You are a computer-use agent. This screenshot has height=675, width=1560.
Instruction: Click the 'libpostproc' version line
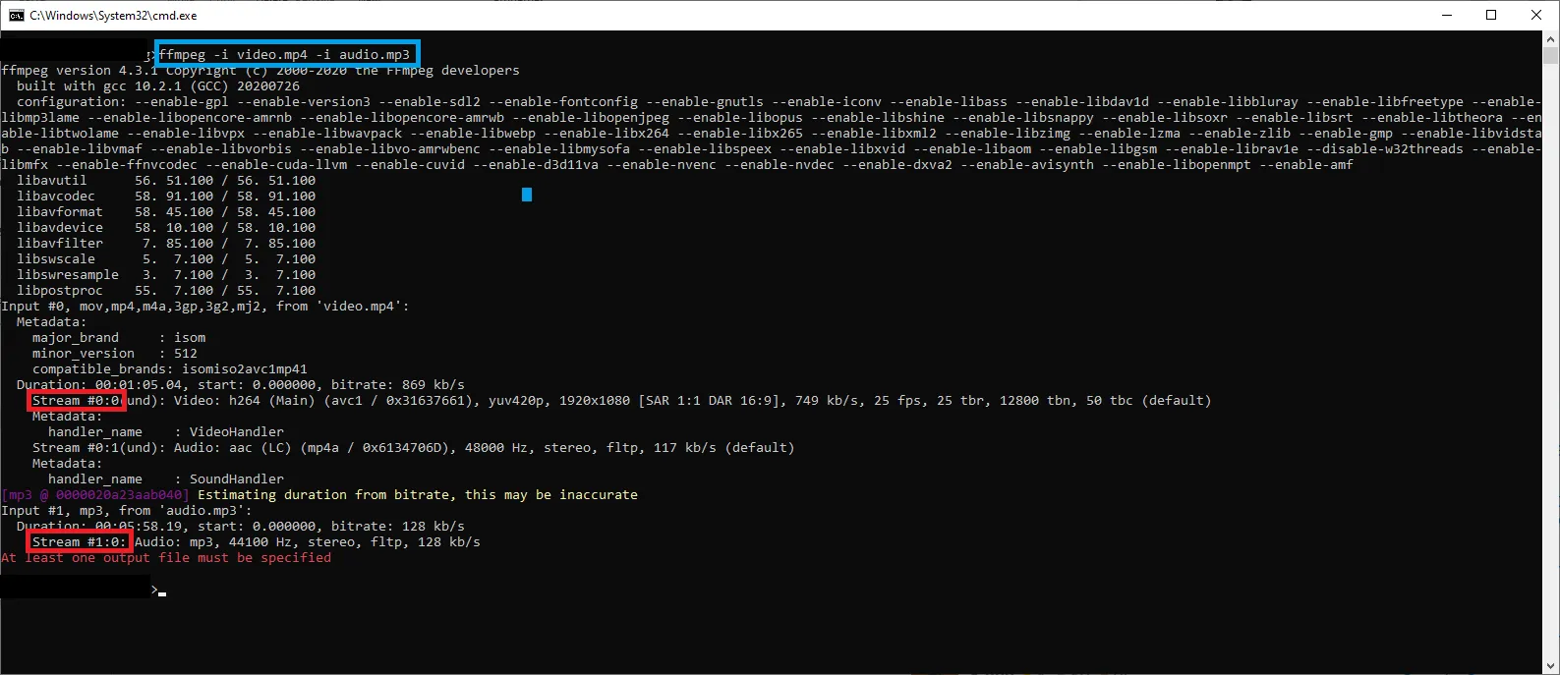(x=166, y=290)
